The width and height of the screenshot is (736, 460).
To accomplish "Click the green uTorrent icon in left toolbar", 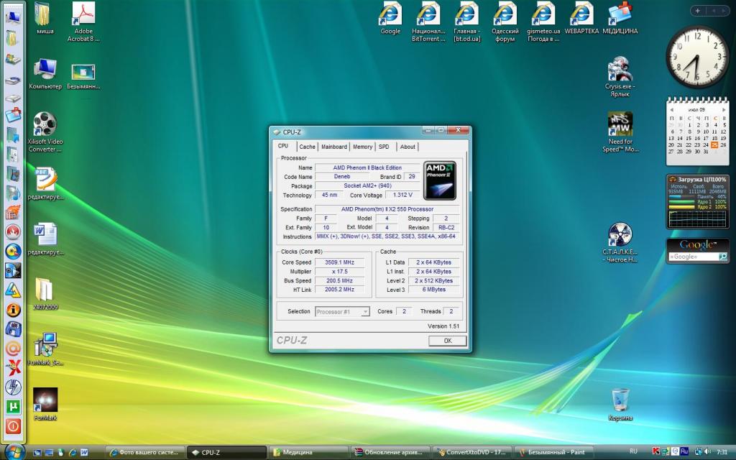I will [x=13, y=407].
